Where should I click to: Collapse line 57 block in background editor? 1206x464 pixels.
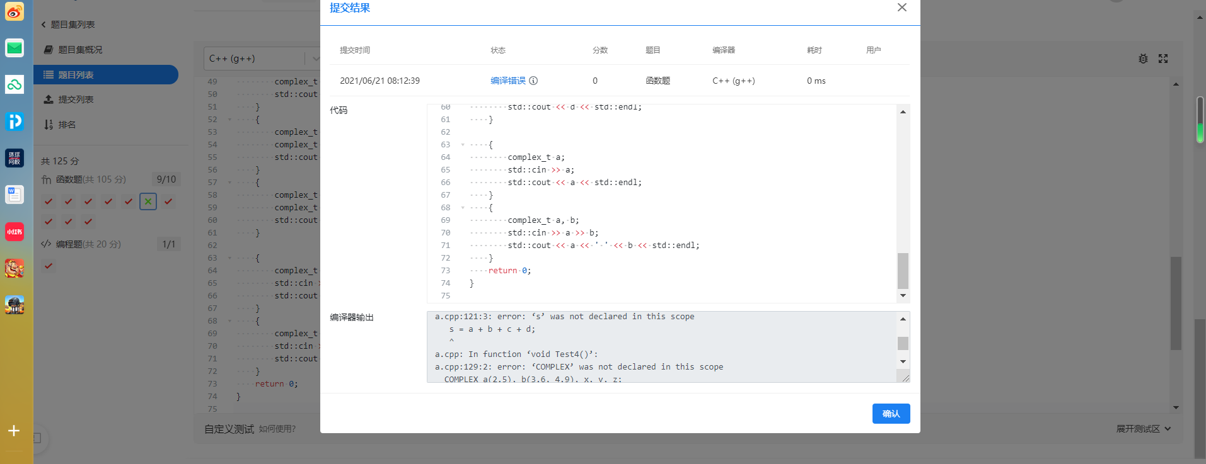click(229, 183)
